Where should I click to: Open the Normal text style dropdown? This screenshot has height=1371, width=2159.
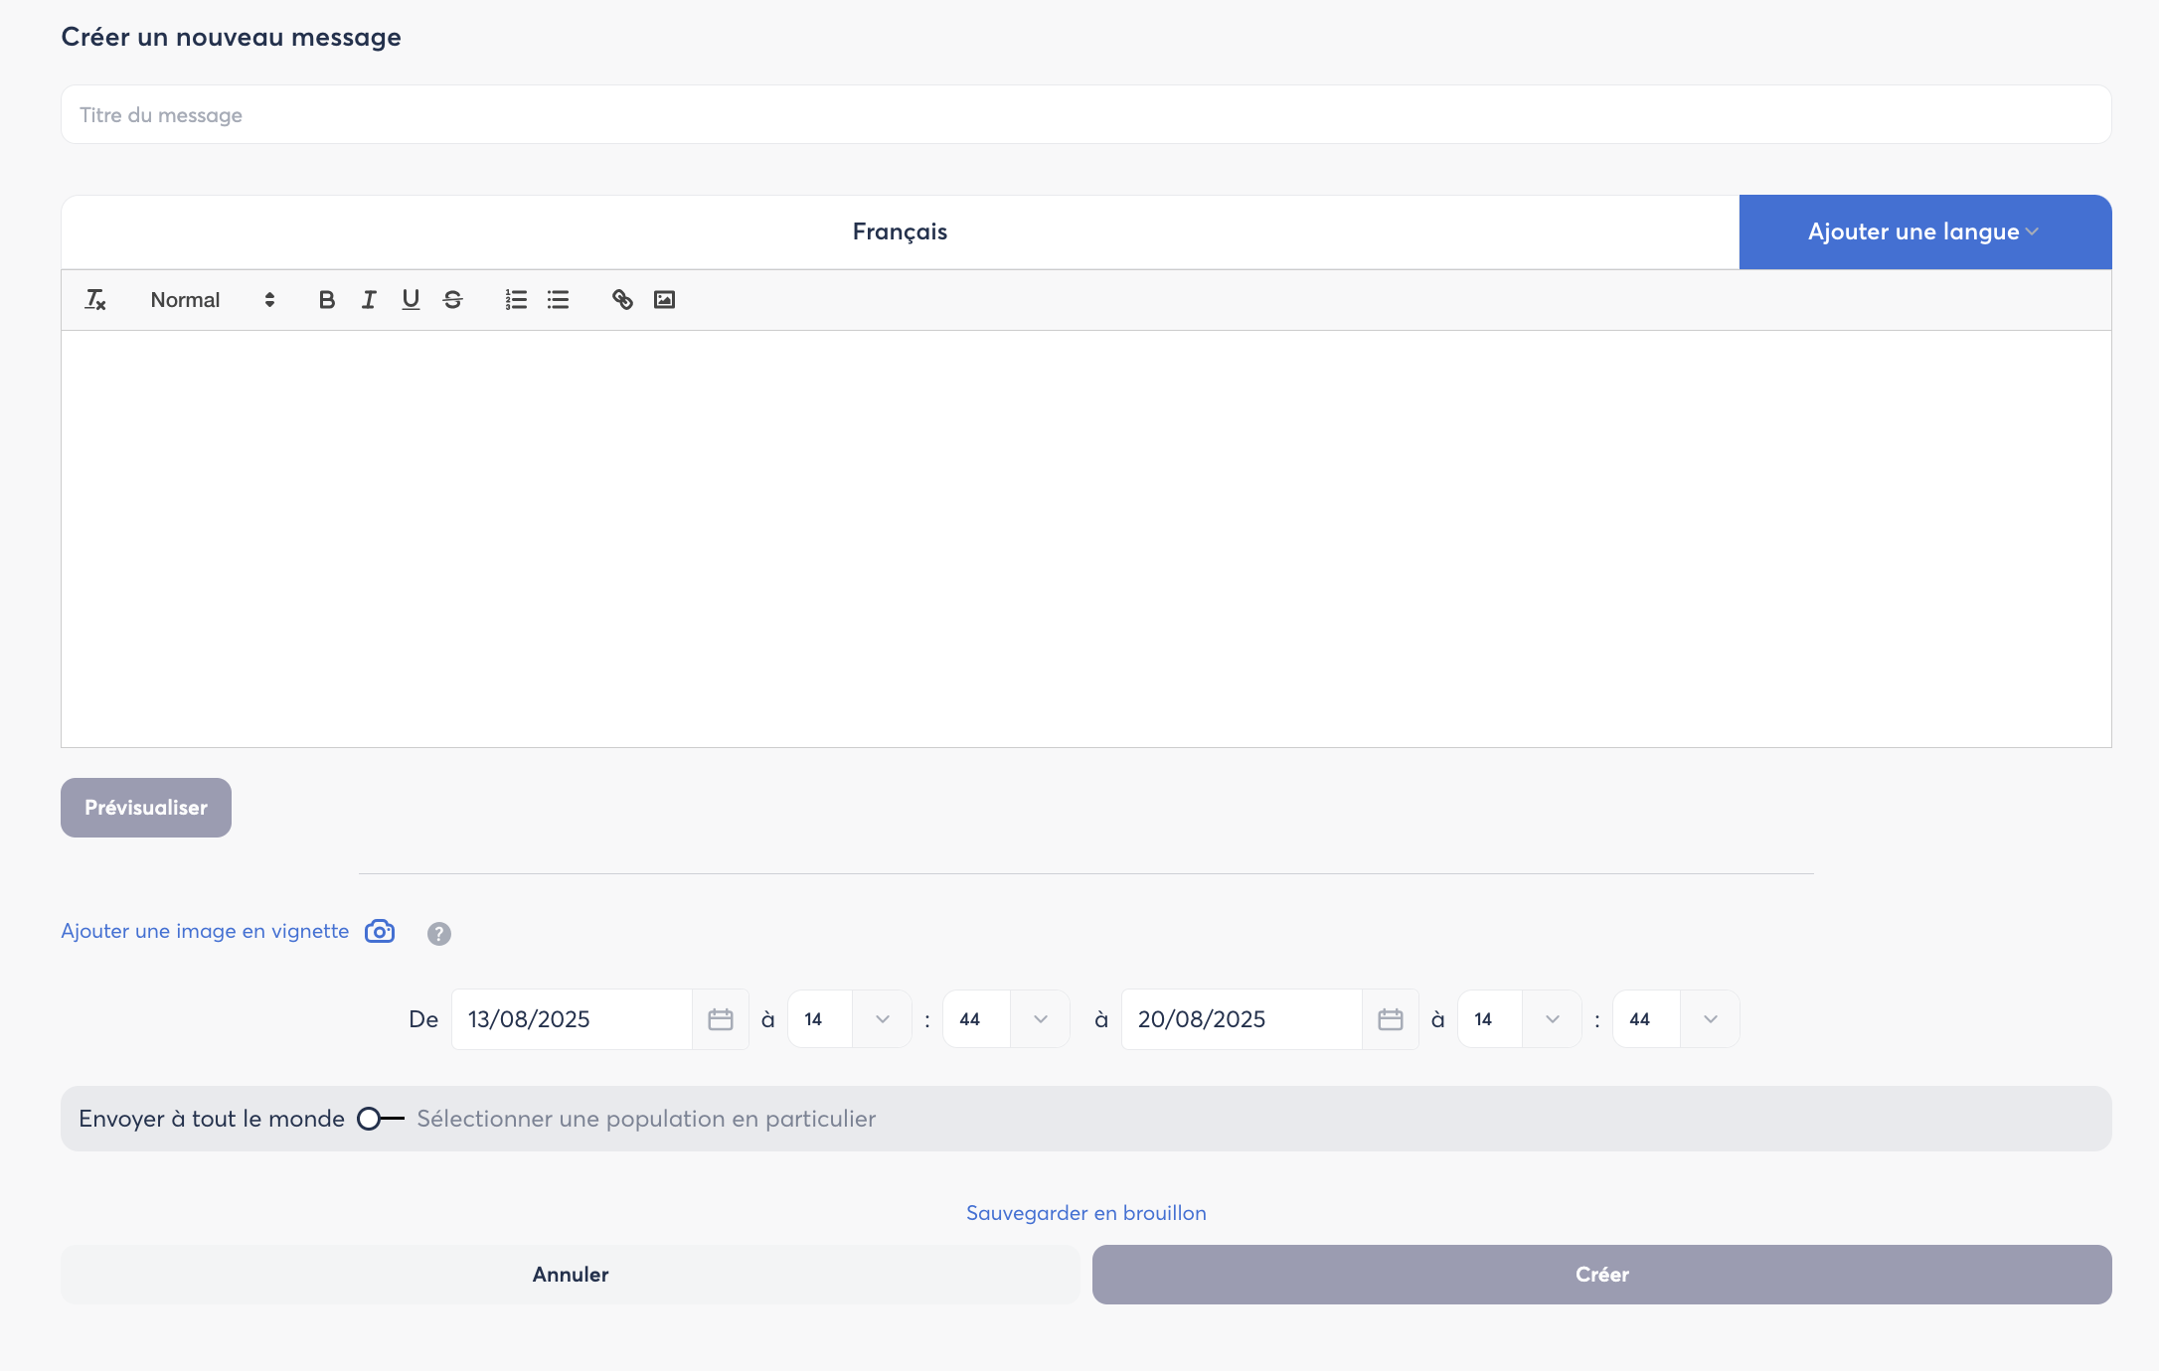tap(212, 299)
